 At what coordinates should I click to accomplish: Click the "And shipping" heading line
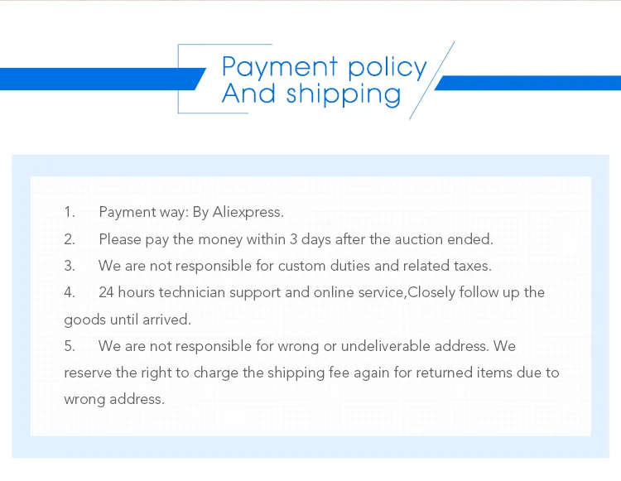coord(311,94)
